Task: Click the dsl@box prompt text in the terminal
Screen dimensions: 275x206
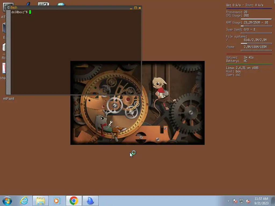Action: pyautogui.click(x=19, y=12)
